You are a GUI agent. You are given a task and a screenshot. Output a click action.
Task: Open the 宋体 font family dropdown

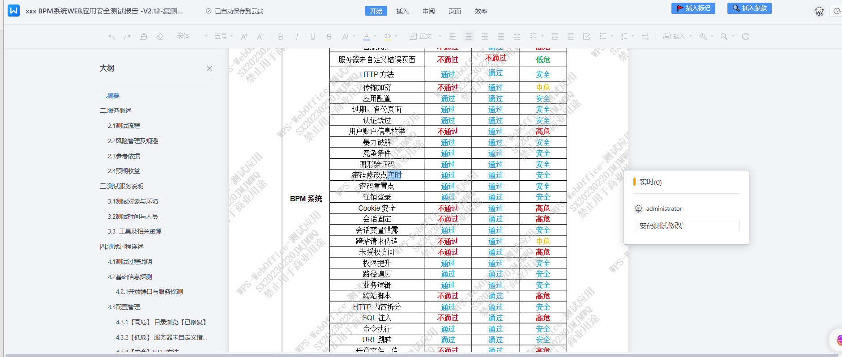click(x=192, y=36)
